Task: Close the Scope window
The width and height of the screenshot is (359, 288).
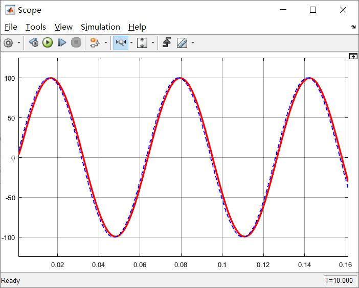Action: tap(343, 10)
